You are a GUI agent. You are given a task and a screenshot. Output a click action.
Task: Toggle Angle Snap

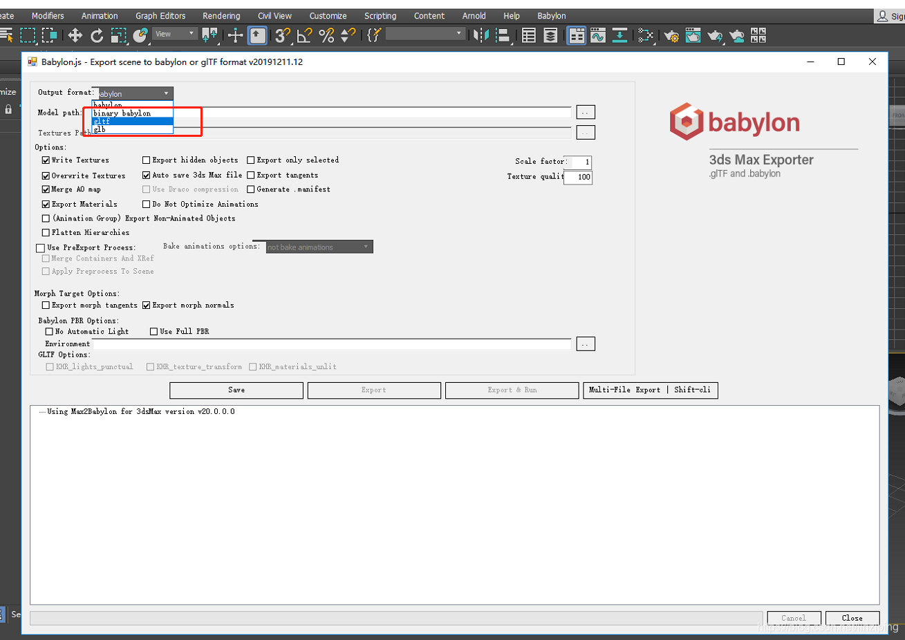tap(304, 35)
